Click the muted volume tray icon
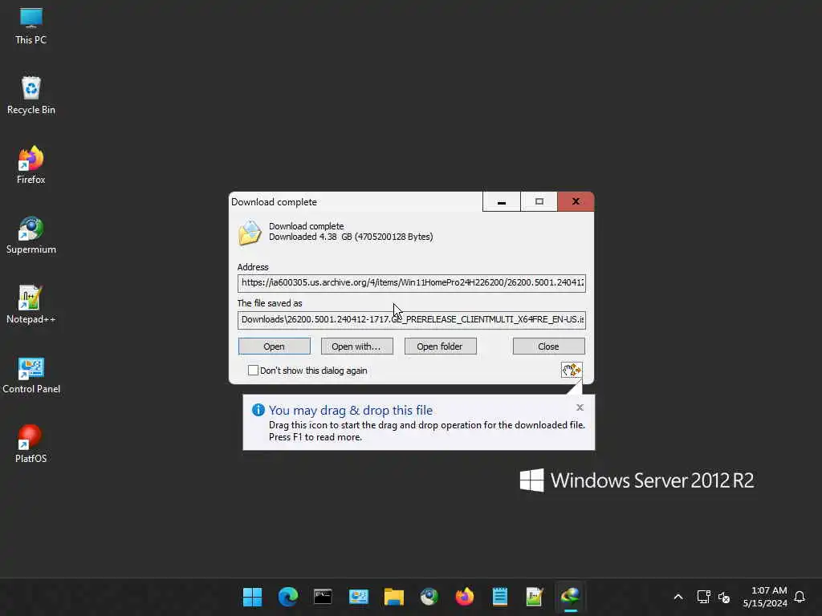The width and height of the screenshot is (822, 616). point(724,597)
